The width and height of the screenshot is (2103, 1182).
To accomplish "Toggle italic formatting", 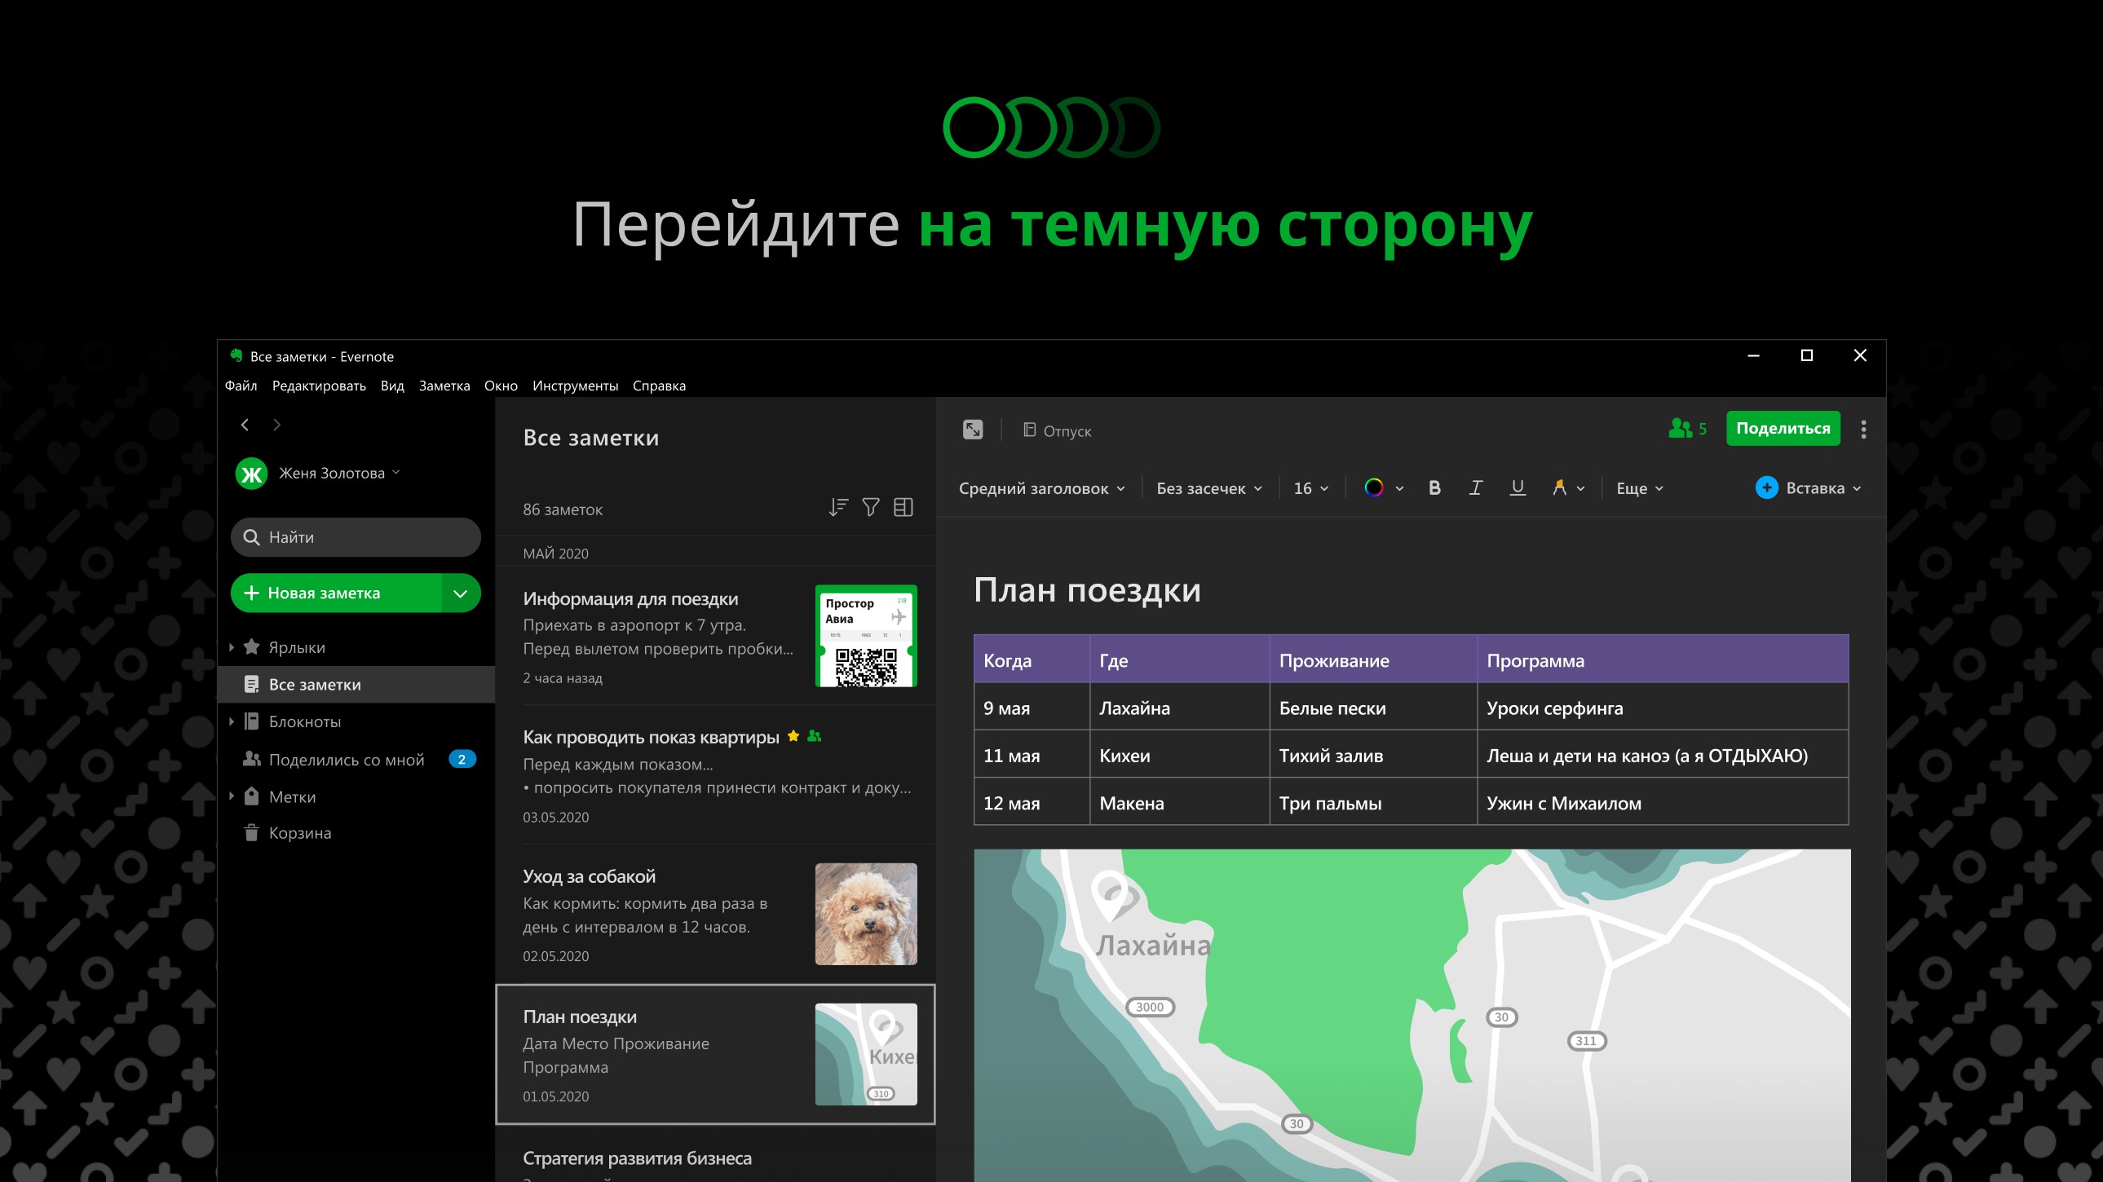I will (1475, 488).
